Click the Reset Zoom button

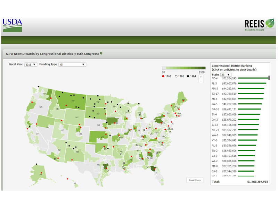195,180
